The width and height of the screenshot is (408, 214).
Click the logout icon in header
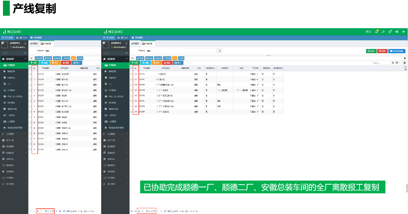tap(404, 32)
